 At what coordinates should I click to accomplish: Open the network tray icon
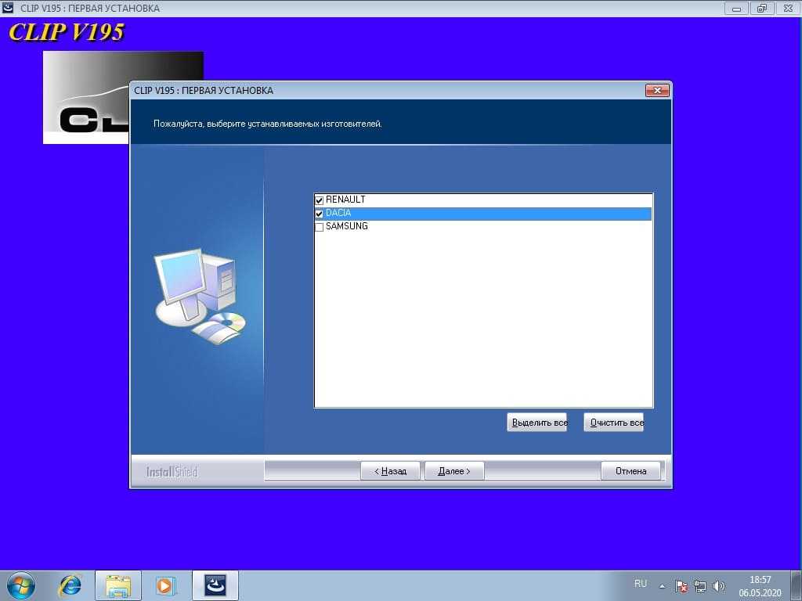click(x=700, y=585)
